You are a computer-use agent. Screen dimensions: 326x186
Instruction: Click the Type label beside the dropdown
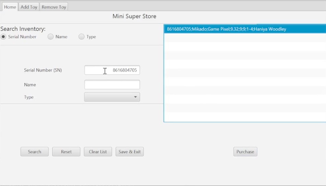[x=29, y=97]
